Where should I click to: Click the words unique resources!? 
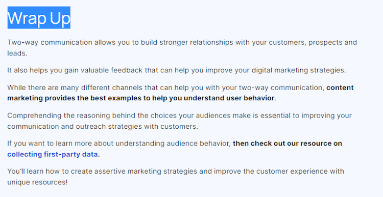click(x=37, y=182)
